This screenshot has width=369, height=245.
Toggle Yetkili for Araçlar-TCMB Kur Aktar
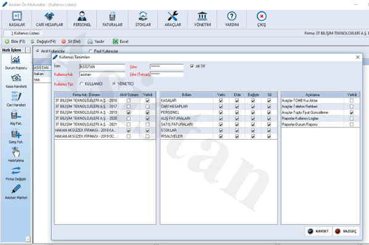[352, 100]
